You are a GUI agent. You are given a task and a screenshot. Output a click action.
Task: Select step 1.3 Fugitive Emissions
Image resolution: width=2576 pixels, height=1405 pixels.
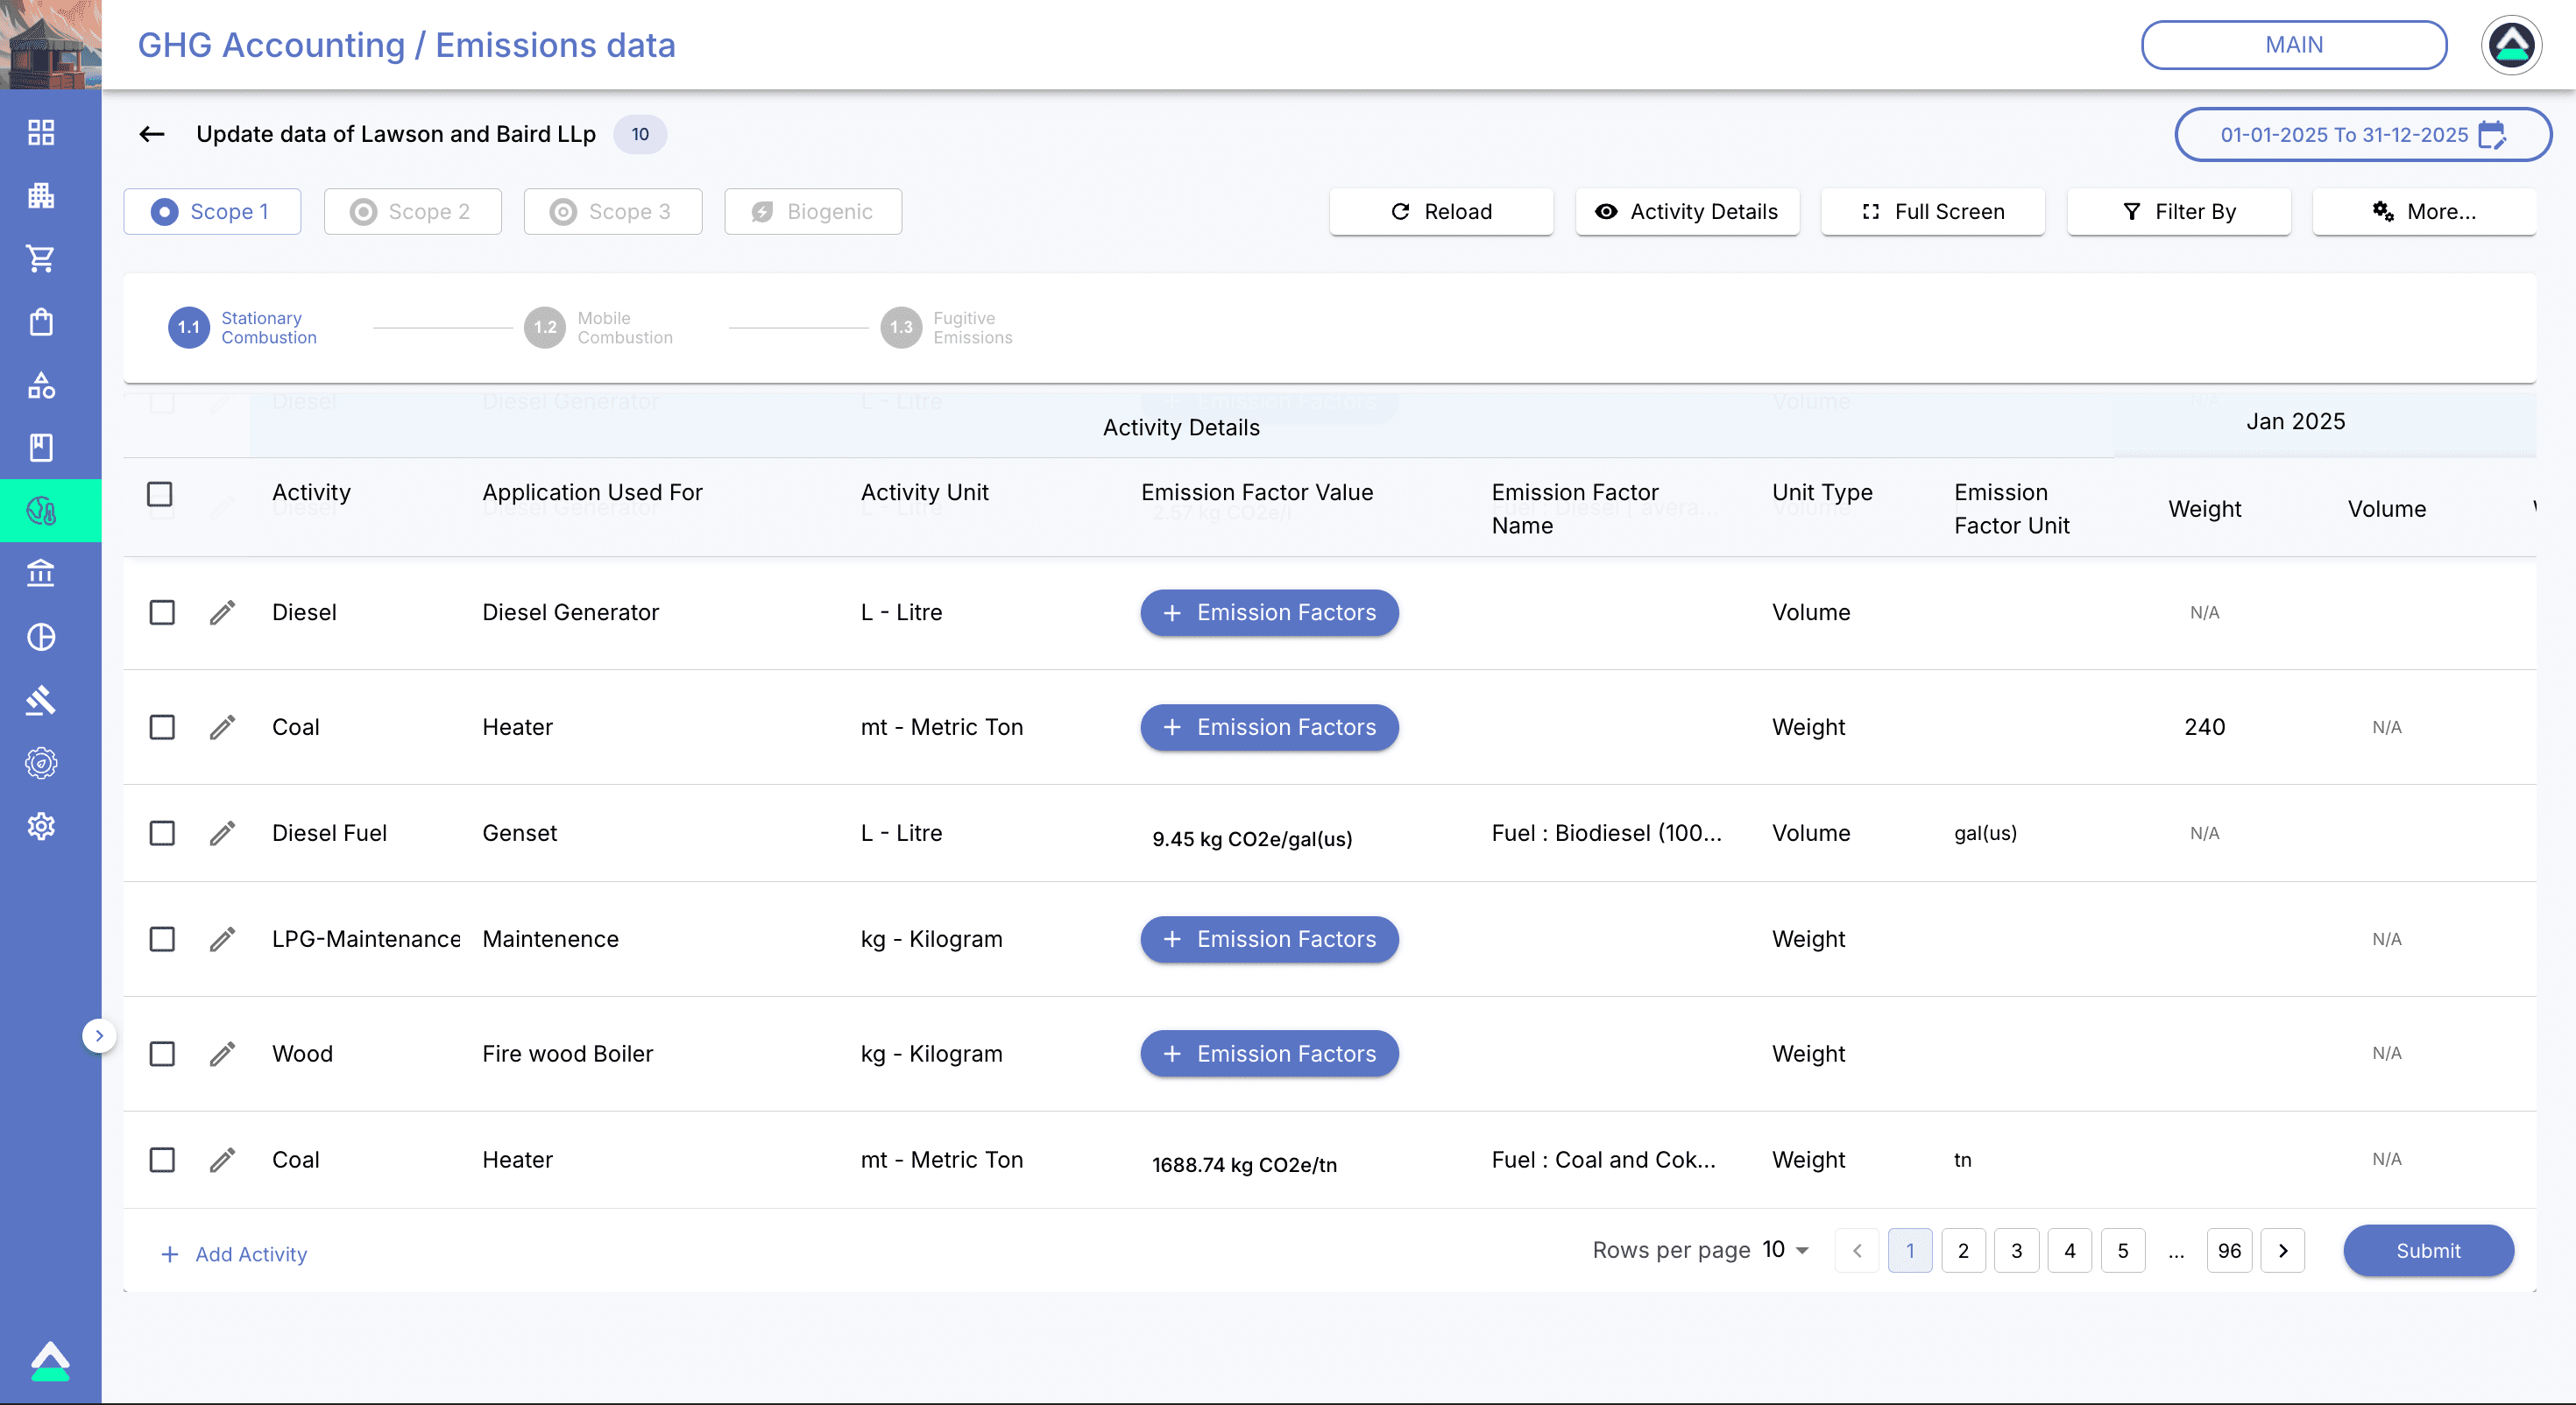(x=947, y=328)
